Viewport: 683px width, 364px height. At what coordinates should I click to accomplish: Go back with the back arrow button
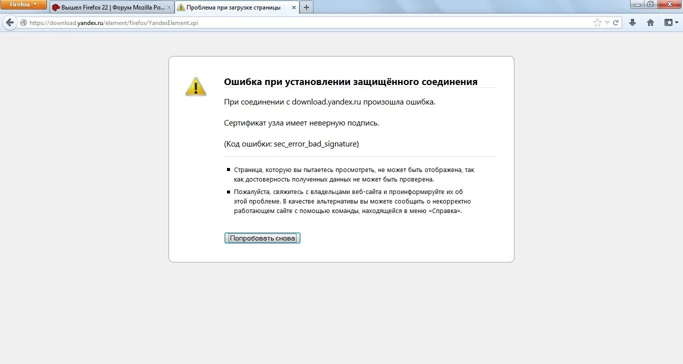point(9,22)
